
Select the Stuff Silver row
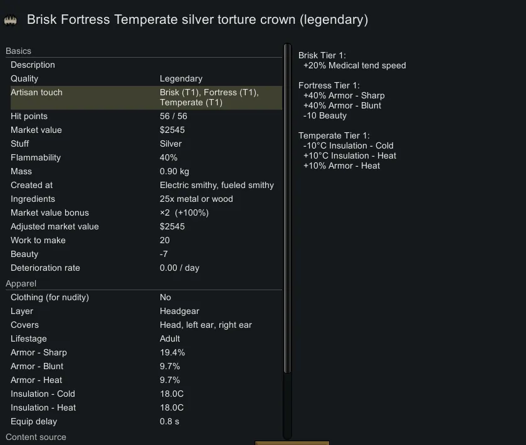[x=145, y=144]
